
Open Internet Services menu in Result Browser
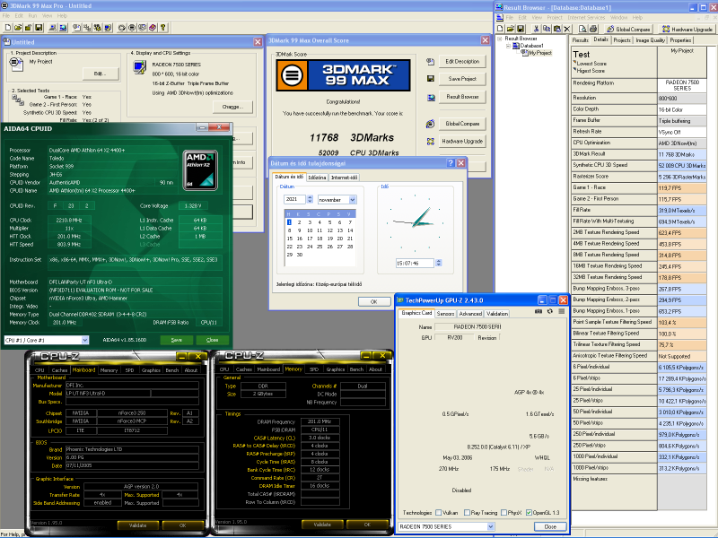click(x=586, y=17)
